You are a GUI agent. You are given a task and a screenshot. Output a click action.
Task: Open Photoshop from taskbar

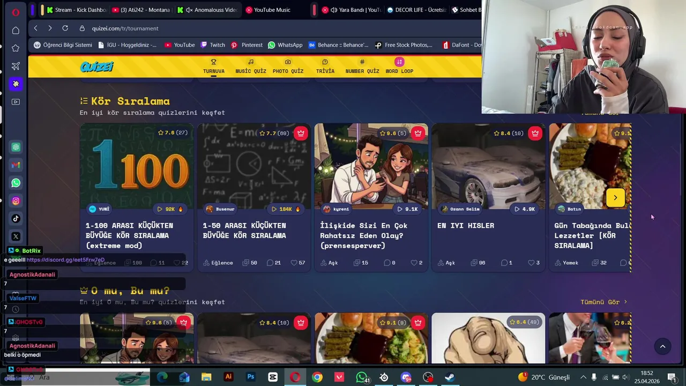pos(250,377)
